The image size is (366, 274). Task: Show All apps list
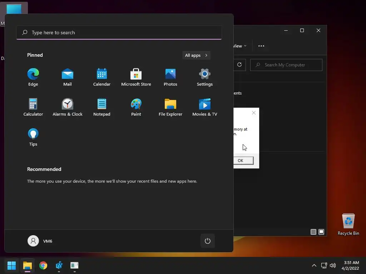tap(196, 55)
